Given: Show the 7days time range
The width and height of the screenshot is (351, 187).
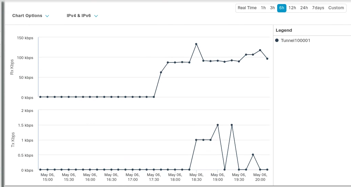Looking at the screenshot, I should [318, 8].
